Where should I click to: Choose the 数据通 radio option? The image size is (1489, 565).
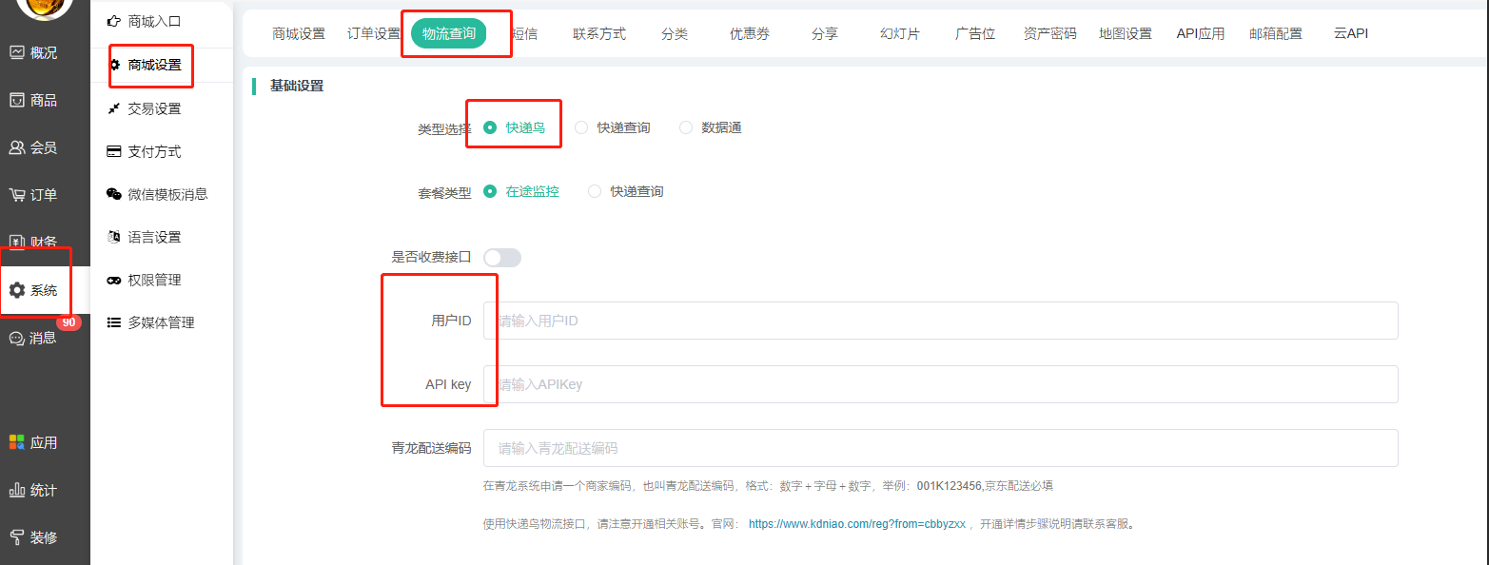tap(686, 127)
